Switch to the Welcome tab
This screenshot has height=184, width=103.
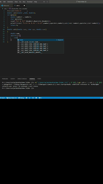(6, 6)
